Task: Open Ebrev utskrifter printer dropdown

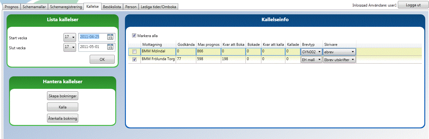Action: tap(339, 60)
